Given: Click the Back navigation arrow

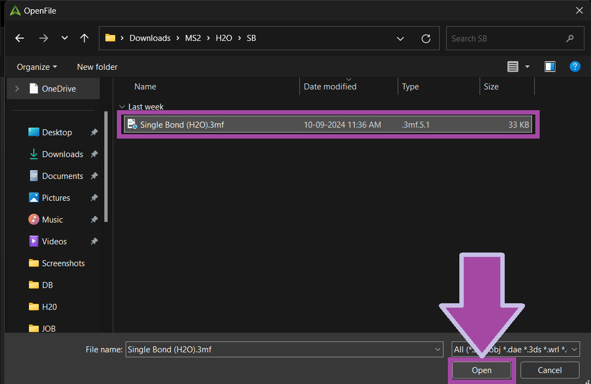Looking at the screenshot, I should pos(20,38).
